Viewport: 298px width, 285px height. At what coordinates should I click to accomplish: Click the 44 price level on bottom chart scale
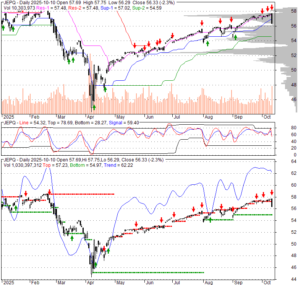point(294,279)
